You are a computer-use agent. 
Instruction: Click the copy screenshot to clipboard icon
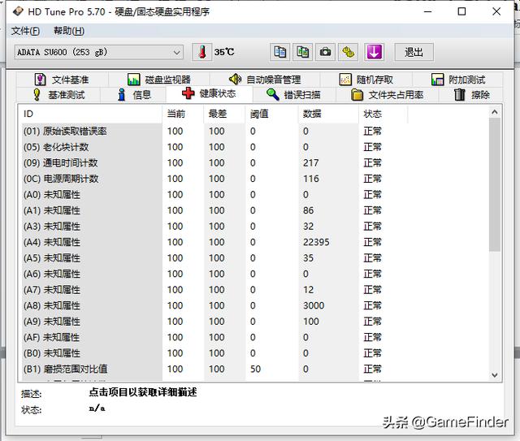pos(302,52)
